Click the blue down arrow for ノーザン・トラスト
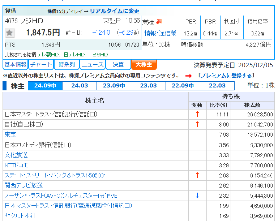 197,196
